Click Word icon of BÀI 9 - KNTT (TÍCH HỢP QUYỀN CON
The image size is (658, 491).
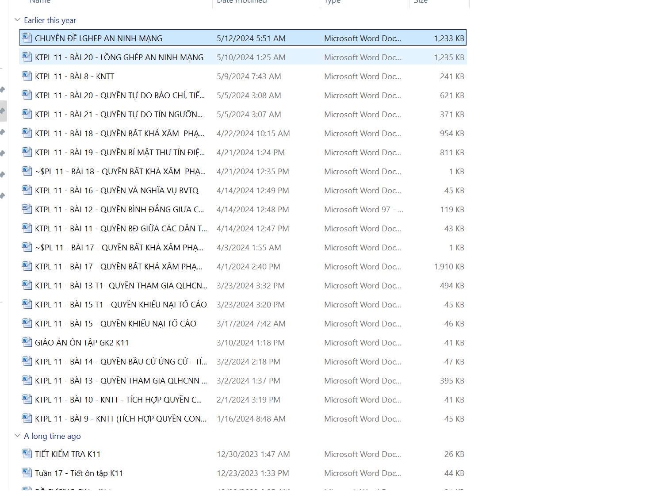coord(27,418)
